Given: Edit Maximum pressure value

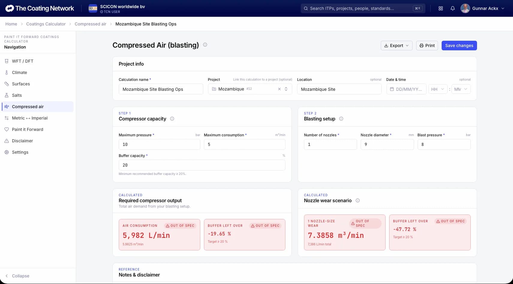Looking at the screenshot, I should 160,144.
